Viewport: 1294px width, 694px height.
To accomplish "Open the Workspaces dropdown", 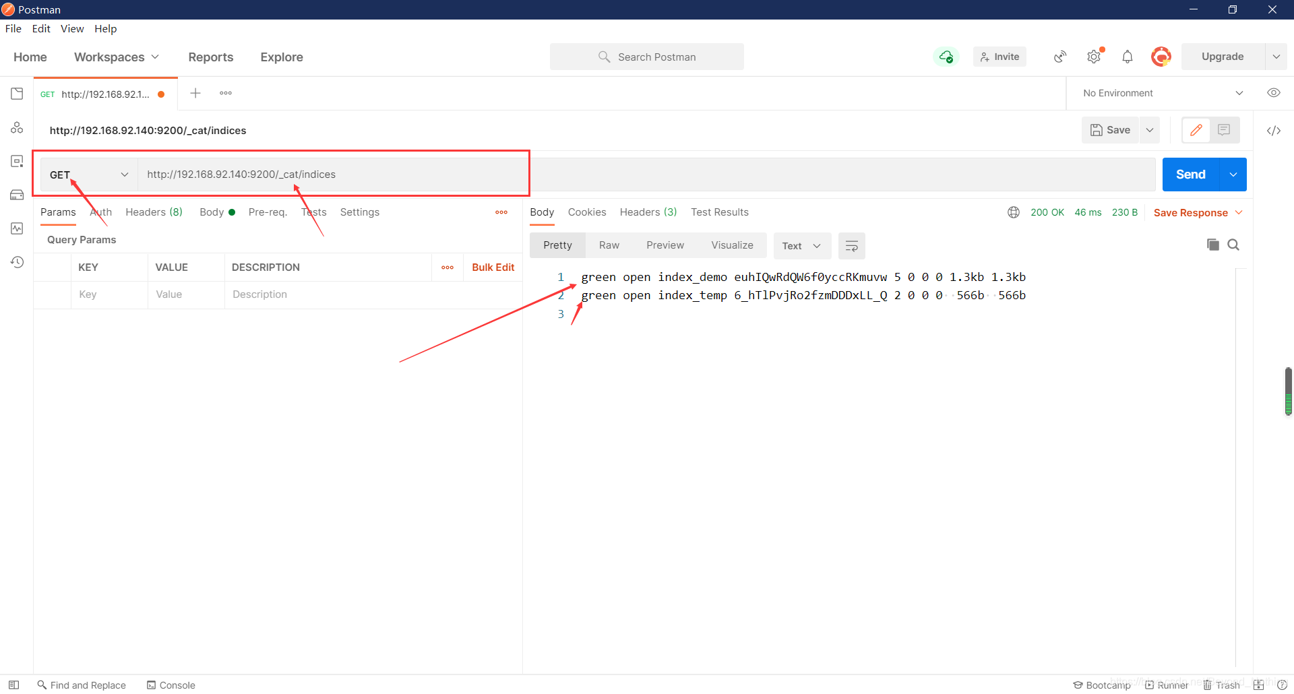I will pos(117,57).
